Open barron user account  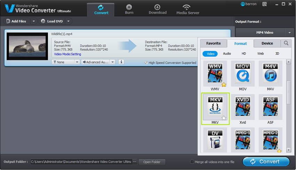coord(248,4)
